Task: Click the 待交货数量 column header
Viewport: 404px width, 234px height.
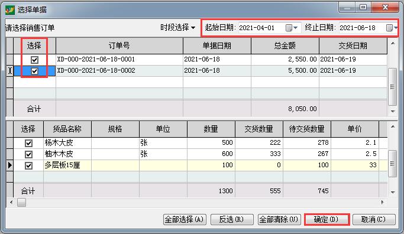Action: click(x=307, y=129)
